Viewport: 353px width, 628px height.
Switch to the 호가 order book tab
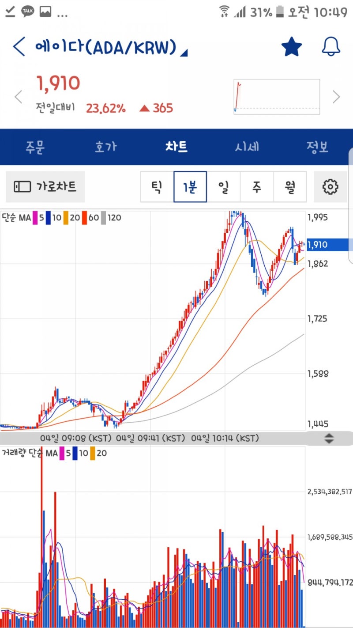(105, 147)
